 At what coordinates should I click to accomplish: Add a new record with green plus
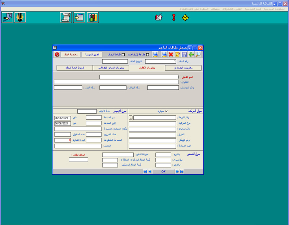click(191, 55)
